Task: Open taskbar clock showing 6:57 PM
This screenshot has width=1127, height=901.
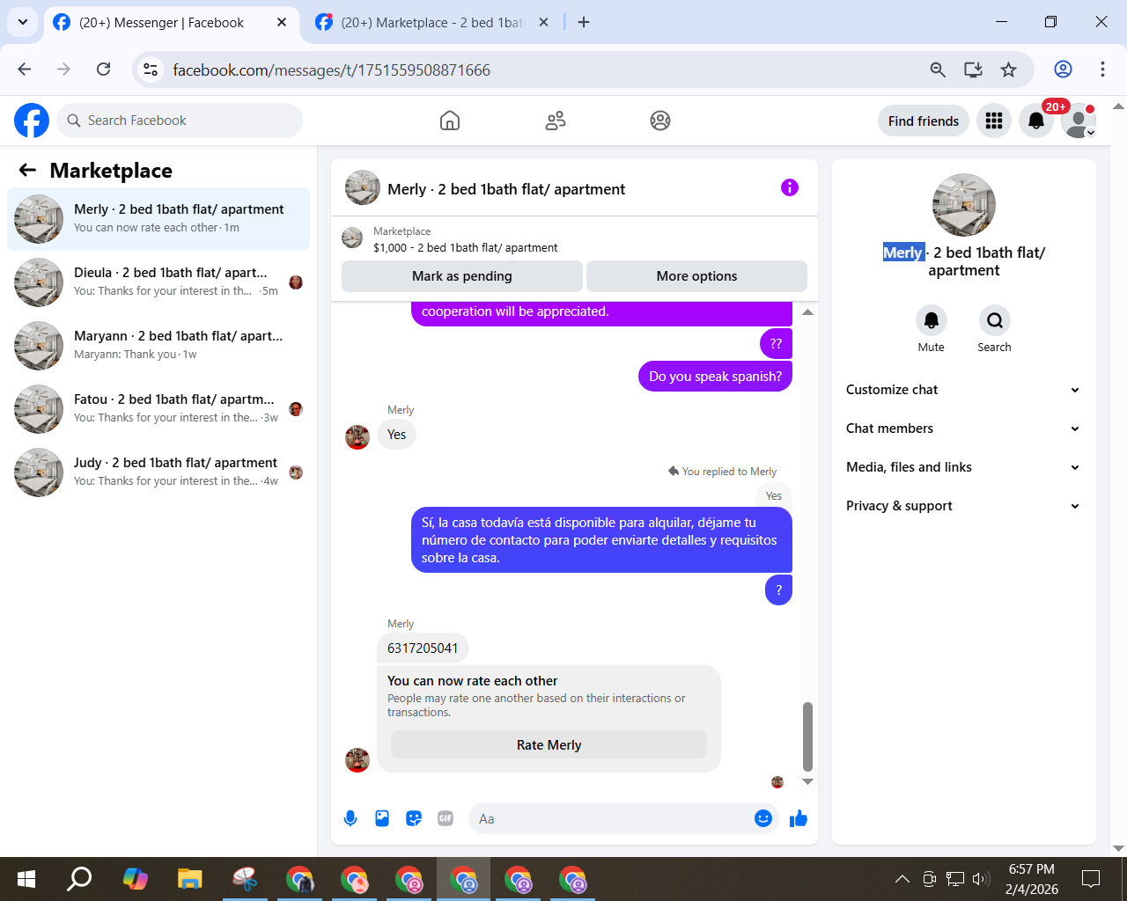Action: 1032,878
